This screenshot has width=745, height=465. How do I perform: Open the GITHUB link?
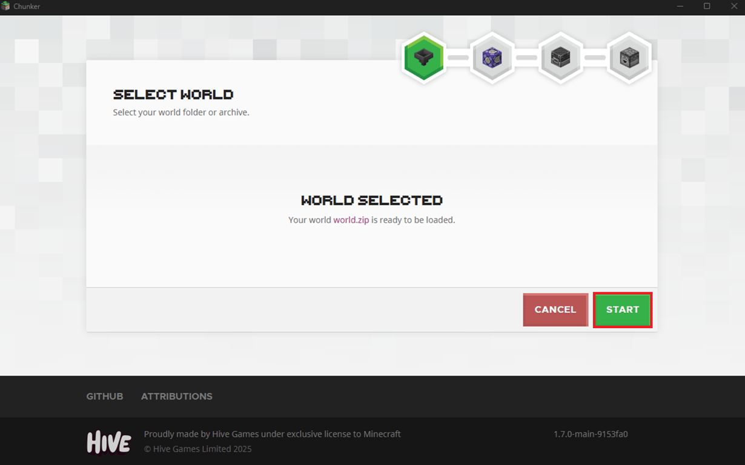tap(104, 396)
